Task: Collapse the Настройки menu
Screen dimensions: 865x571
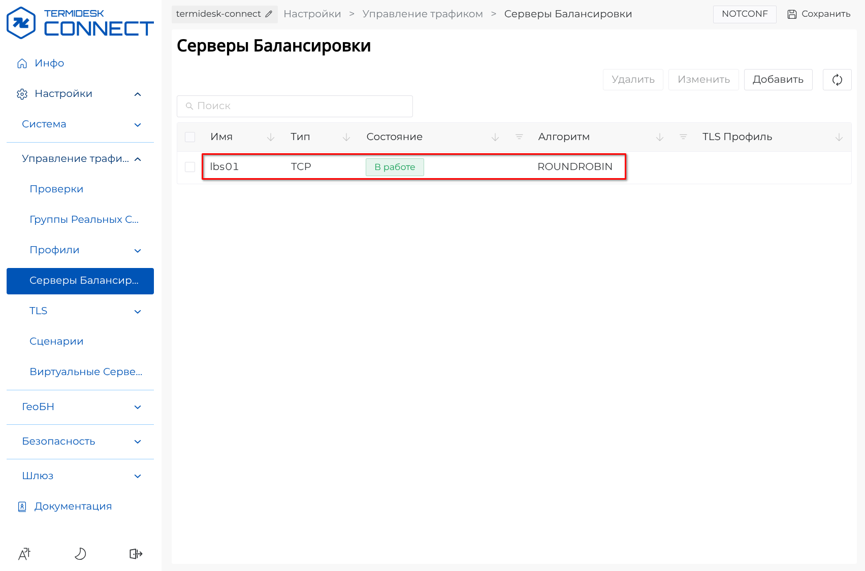Action: tap(137, 94)
